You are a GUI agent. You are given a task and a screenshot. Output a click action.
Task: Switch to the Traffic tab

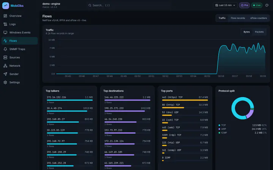222,18
